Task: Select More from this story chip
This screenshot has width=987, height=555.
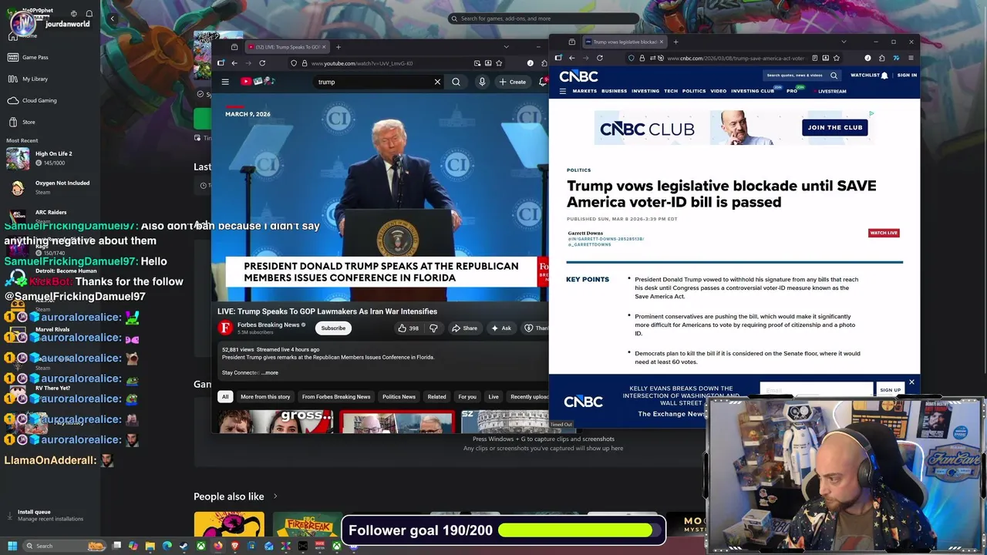Action: tap(265, 397)
